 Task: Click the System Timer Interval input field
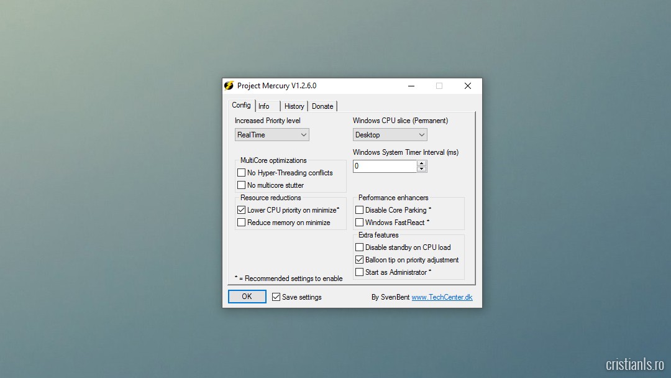point(385,166)
